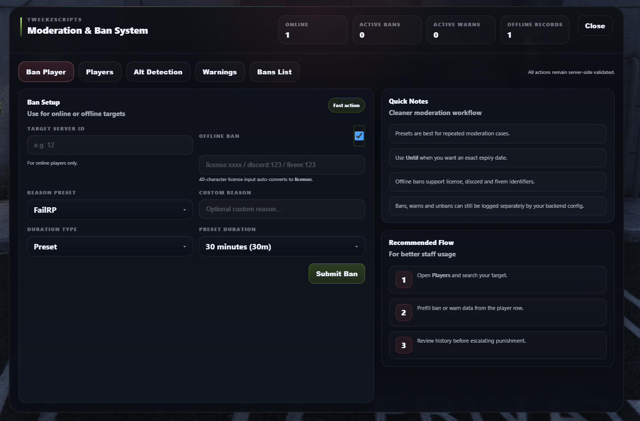Image resolution: width=640 pixels, height=421 pixels.
Task: Expand the Preset Duration dropdown showing 30 minutes
Action: pos(282,246)
